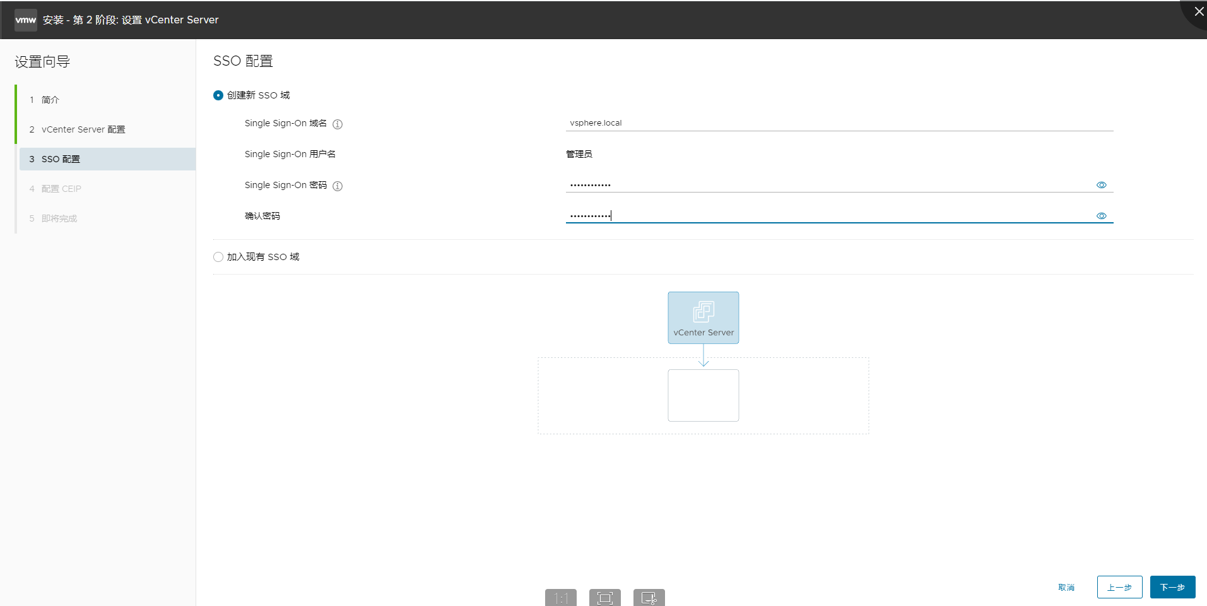This screenshot has width=1207, height=606.
Task: Show the Single Sign-On password with the eye icon
Action: click(x=1101, y=184)
